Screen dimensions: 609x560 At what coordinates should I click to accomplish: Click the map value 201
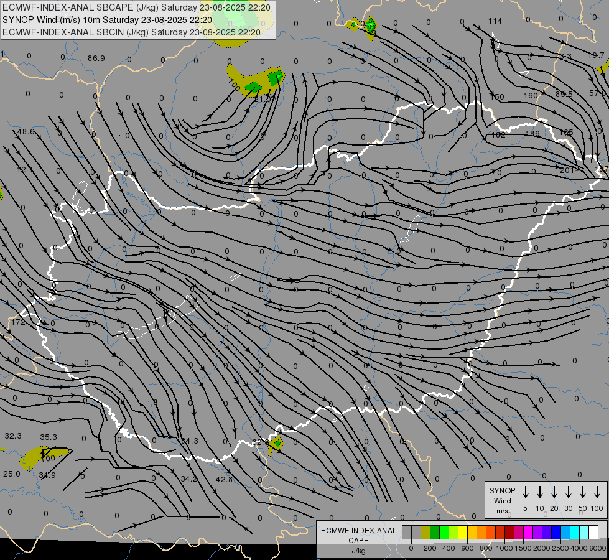567,170
